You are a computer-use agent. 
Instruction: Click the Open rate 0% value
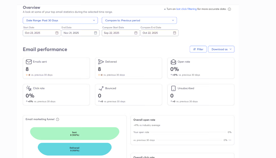[175, 69]
